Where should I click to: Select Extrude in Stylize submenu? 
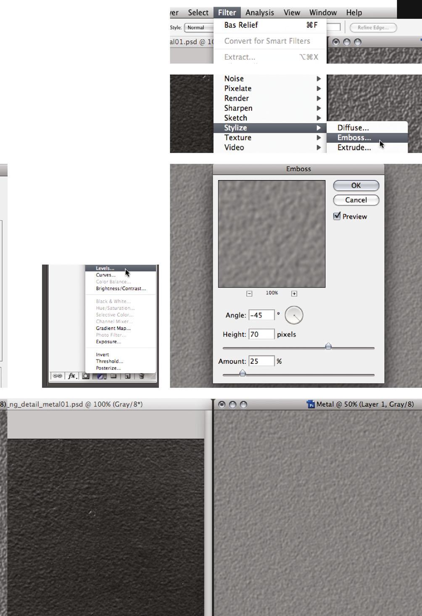pyautogui.click(x=367, y=148)
